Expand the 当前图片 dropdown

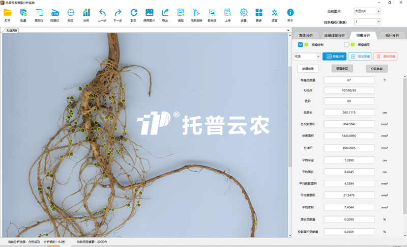pos(378,11)
